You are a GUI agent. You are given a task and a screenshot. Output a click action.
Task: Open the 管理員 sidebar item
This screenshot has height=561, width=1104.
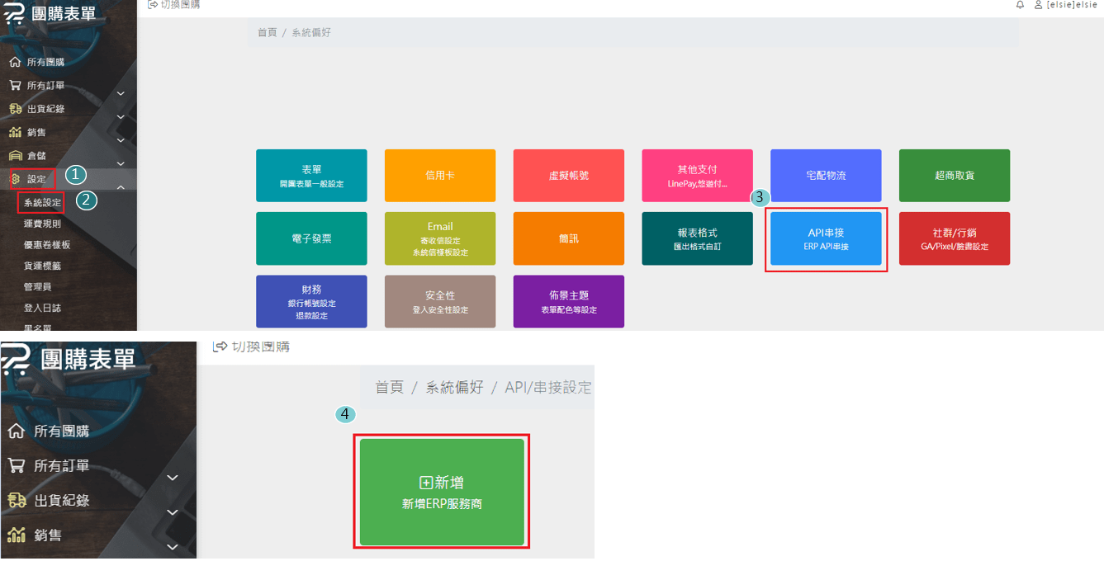38,286
